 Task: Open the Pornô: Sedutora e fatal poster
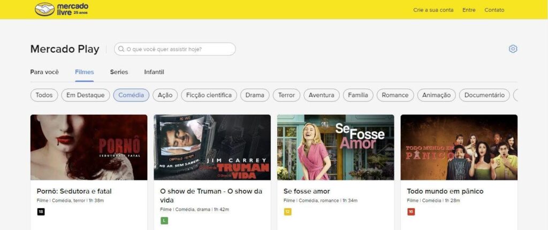click(x=89, y=147)
